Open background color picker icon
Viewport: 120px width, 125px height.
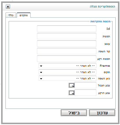tap(72, 93)
